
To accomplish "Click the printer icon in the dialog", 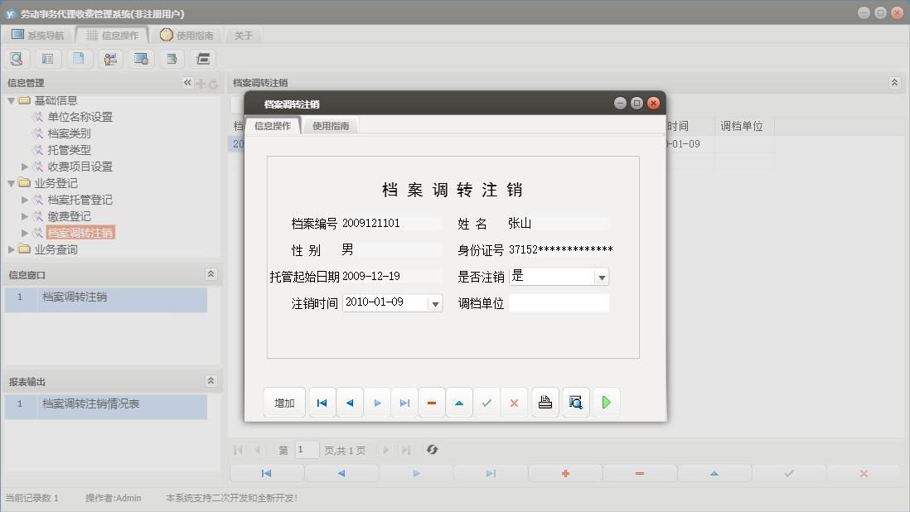I will click(x=545, y=402).
